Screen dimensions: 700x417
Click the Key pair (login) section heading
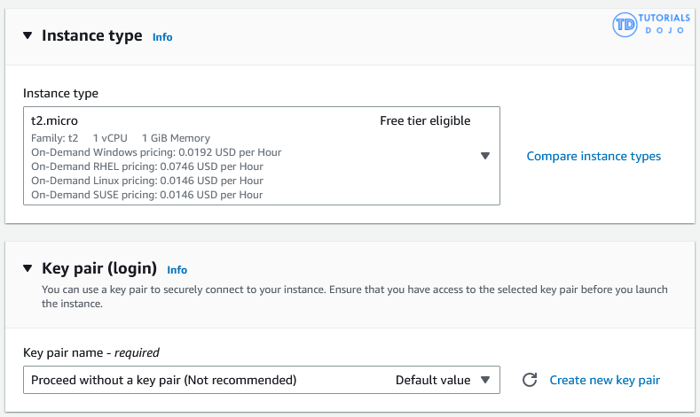coord(99,268)
